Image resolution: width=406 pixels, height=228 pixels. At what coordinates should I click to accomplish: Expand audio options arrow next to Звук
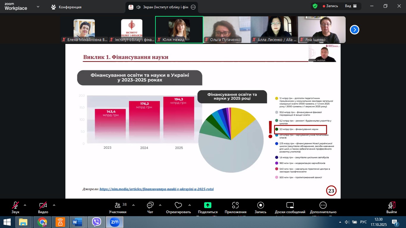click(25, 205)
